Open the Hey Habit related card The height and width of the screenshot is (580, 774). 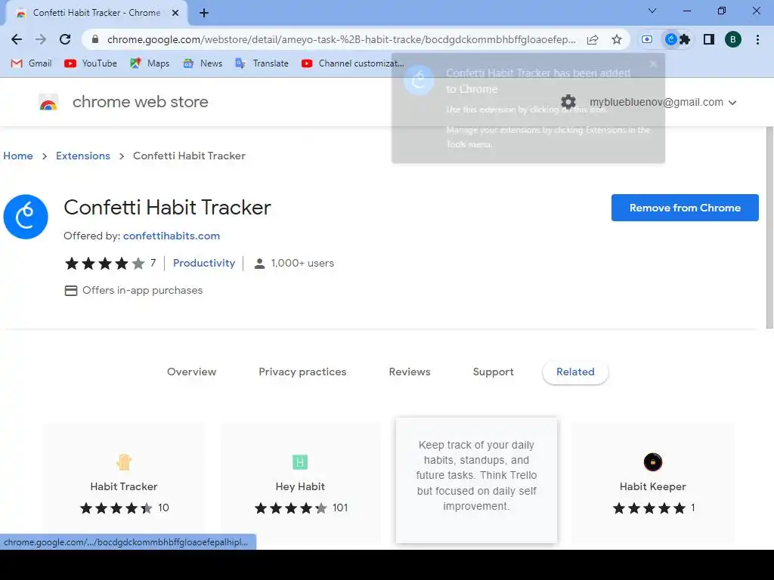[x=300, y=483]
